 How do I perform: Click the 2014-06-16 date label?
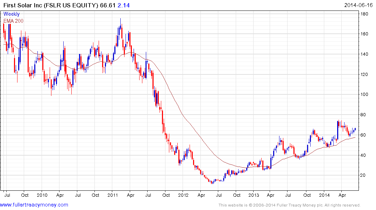[358, 5]
